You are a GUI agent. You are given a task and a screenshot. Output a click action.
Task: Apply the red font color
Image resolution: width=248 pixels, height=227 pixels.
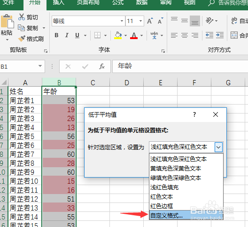click(x=134, y=35)
